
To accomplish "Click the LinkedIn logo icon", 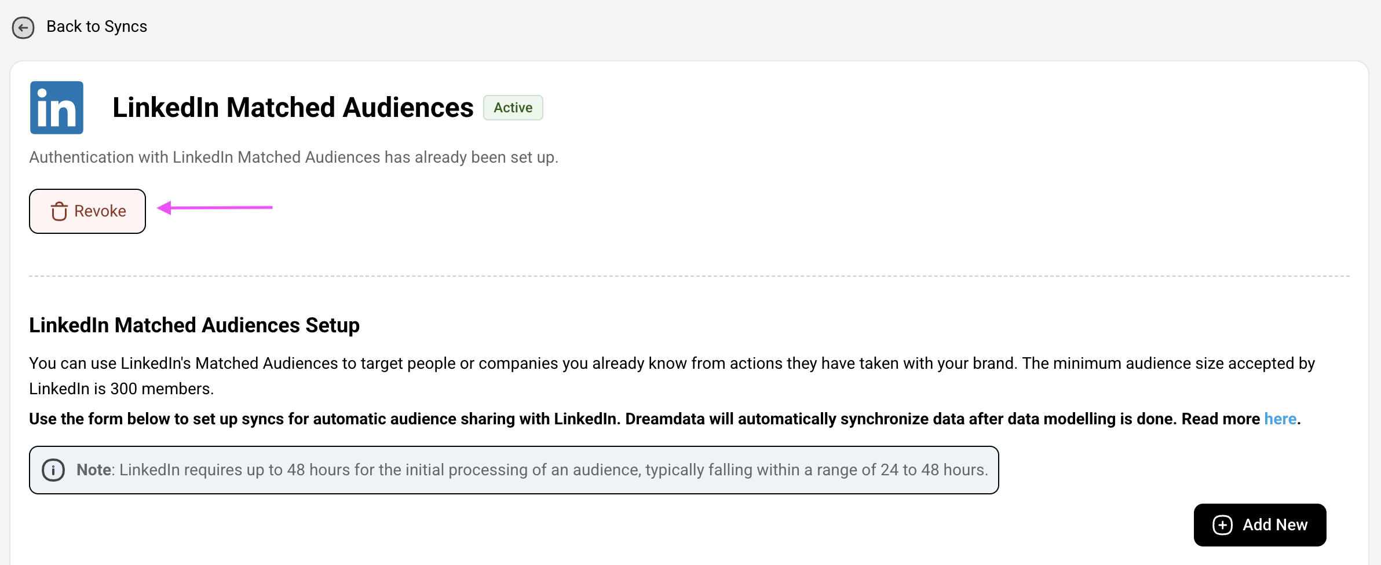I will [57, 108].
